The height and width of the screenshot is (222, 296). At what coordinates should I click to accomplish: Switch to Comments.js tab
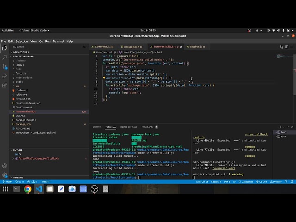(104, 47)
